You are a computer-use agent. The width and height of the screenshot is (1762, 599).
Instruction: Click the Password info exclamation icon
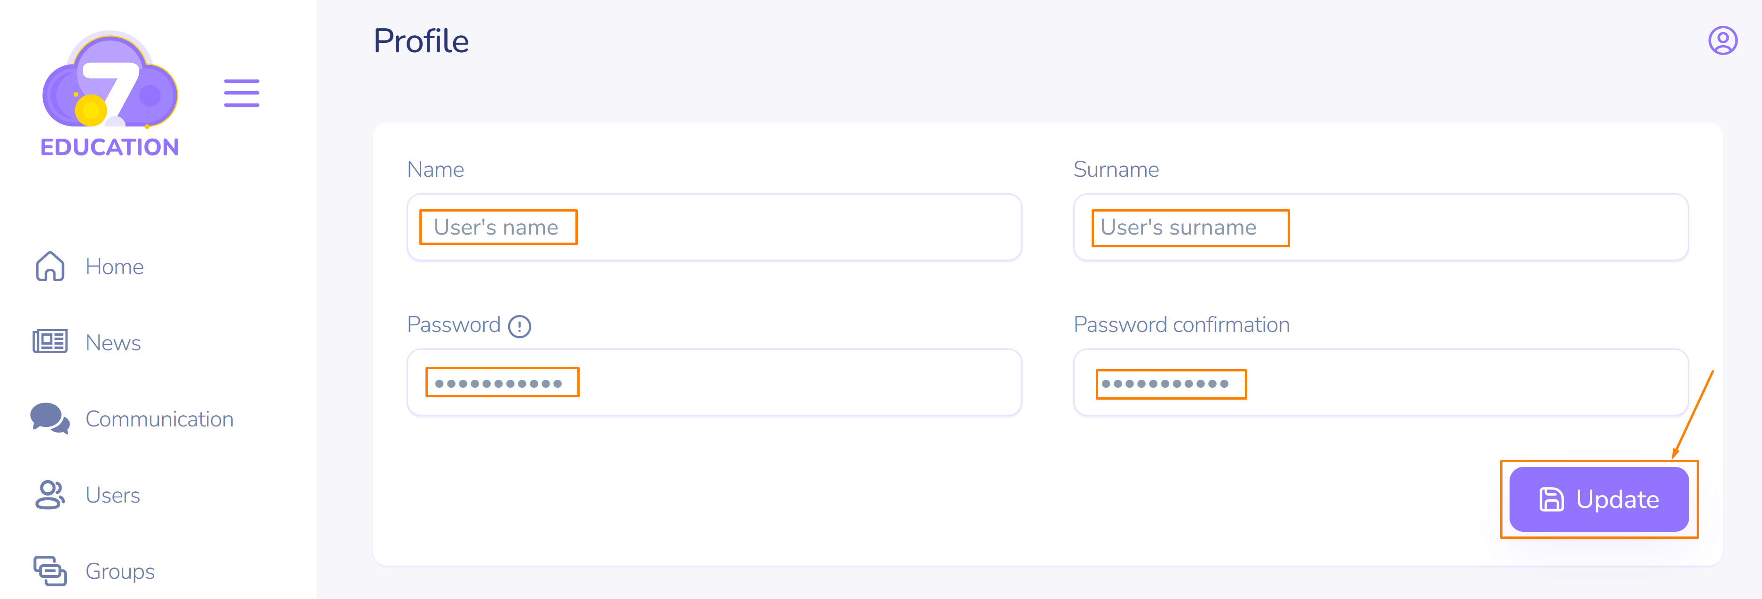tap(520, 326)
